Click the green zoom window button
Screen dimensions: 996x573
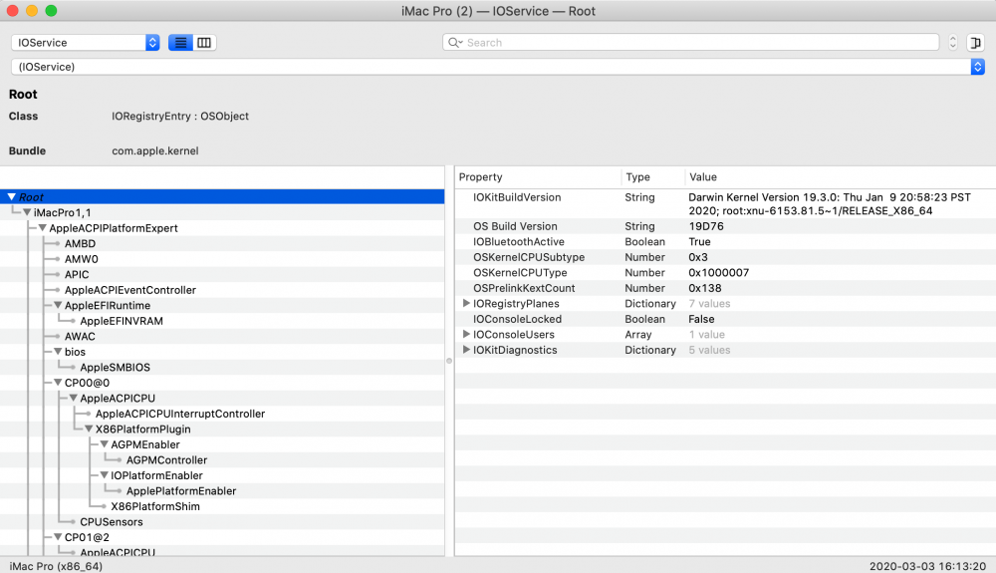(x=52, y=11)
